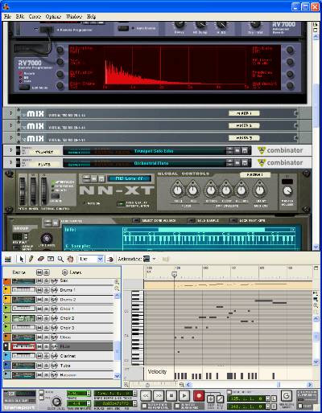
Task: Select the Hand tool
Action: (70, 259)
